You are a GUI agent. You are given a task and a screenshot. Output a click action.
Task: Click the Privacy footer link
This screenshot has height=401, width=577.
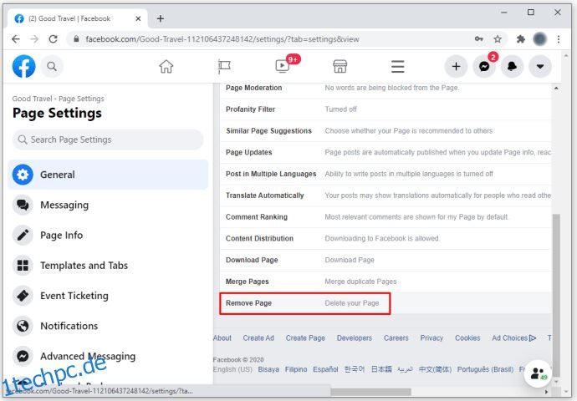[x=431, y=338]
